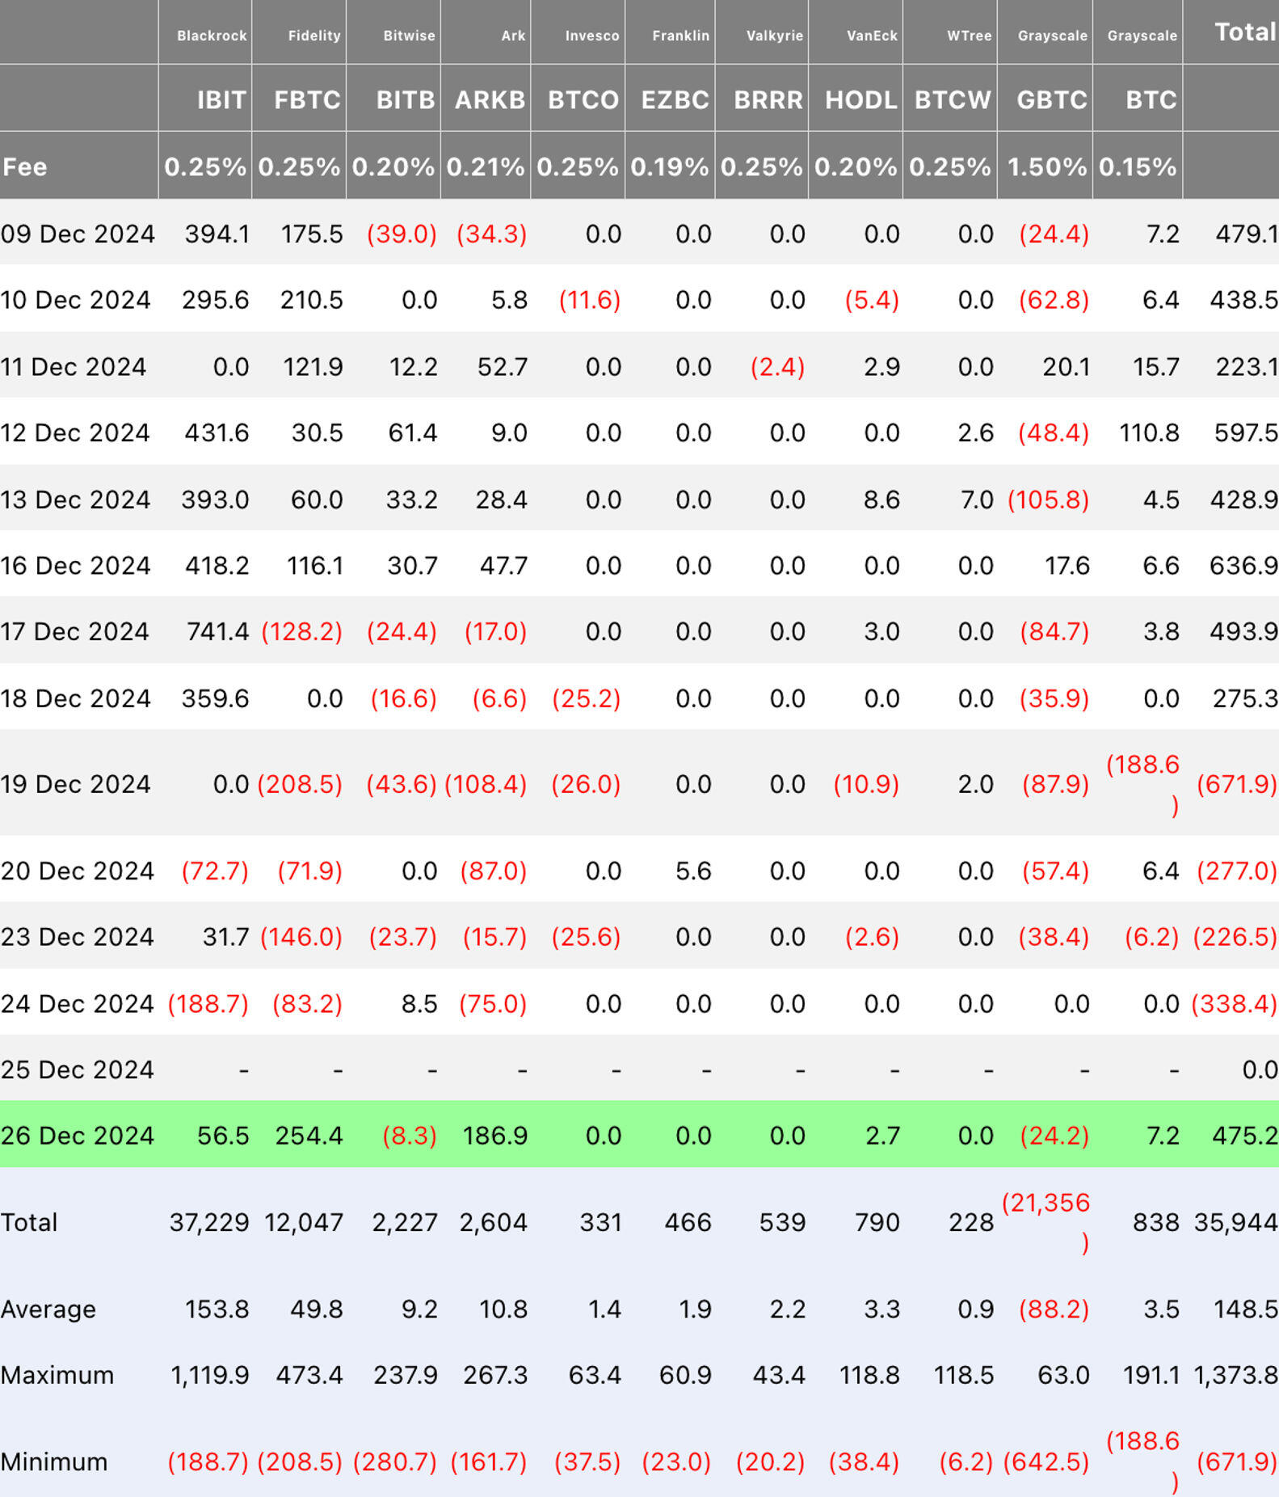Image resolution: width=1279 pixels, height=1497 pixels.
Task: Select the 13 Dec GBTC value (105.8)
Action: coord(1048,499)
